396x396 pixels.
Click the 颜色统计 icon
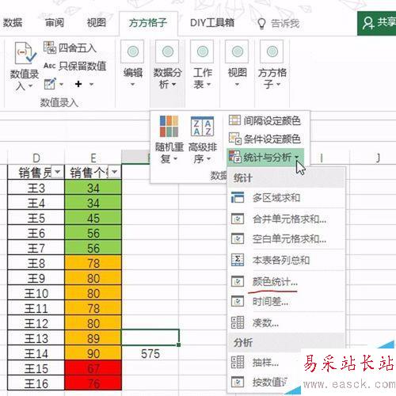coord(238,282)
